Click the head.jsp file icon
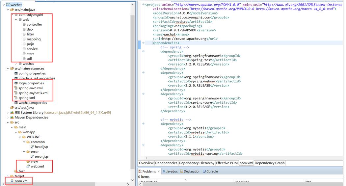This screenshot has width=346, height=186. click(x=32, y=147)
